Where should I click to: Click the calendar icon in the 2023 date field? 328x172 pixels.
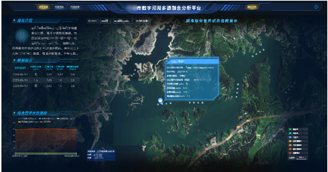tap(89, 21)
